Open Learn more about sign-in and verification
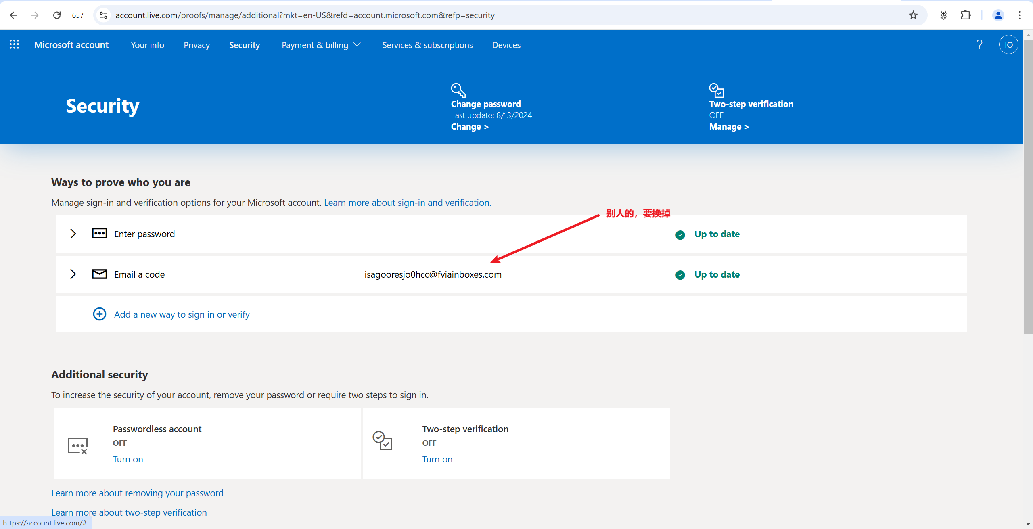1033x529 pixels. coord(407,203)
